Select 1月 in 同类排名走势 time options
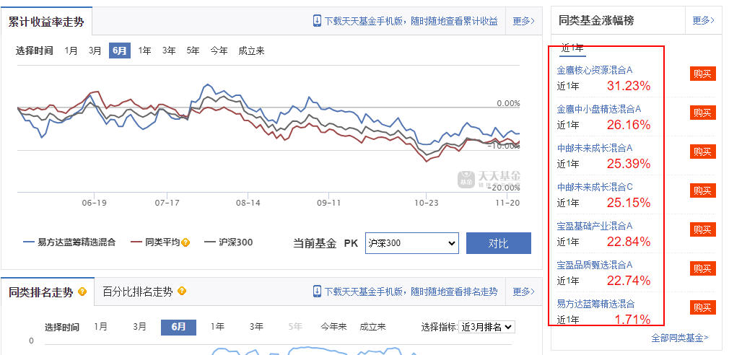729x355 pixels. point(100,327)
